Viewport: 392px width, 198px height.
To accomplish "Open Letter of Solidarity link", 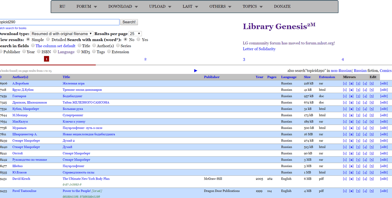I will (x=259, y=49).
